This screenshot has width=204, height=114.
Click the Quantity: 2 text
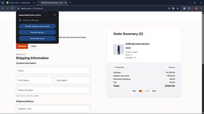pyautogui.click(x=131, y=58)
